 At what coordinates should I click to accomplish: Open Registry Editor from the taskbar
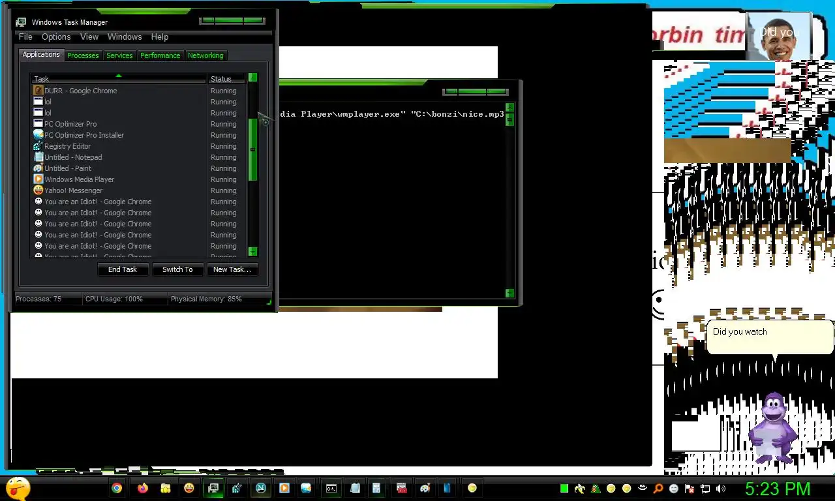(237, 488)
